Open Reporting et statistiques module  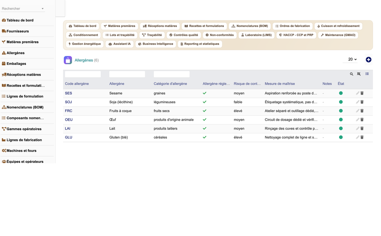(200, 44)
